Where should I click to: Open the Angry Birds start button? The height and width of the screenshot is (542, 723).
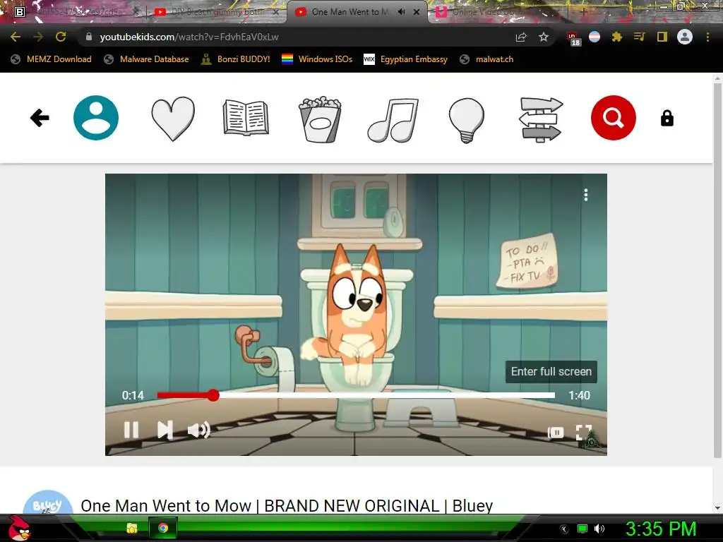[20, 528]
